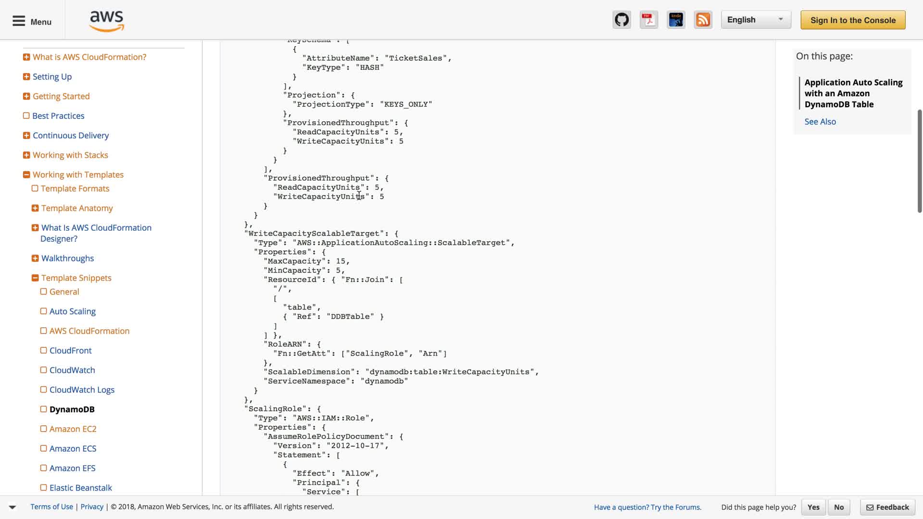923x519 pixels.
Task: Collapse the Working with Templates section
Action: coord(26,174)
